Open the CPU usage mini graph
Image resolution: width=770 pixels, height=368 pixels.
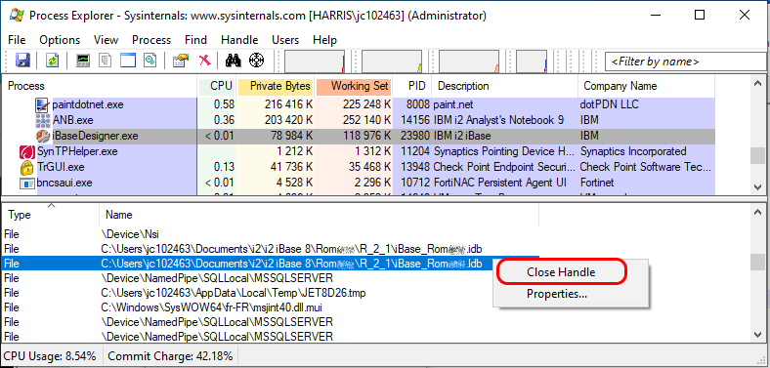(x=315, y=61)
